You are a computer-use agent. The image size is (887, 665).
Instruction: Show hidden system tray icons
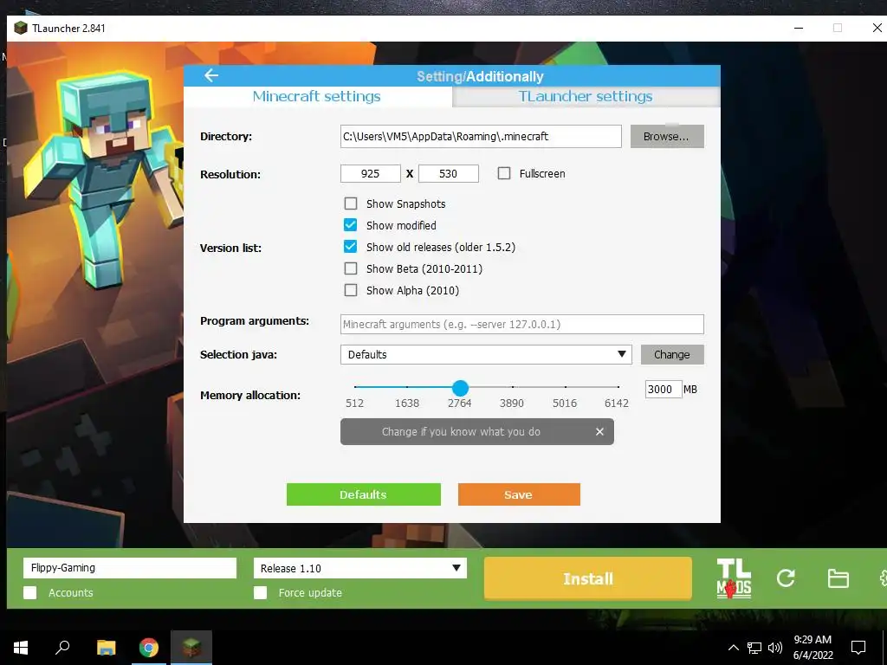coord(733,648)
